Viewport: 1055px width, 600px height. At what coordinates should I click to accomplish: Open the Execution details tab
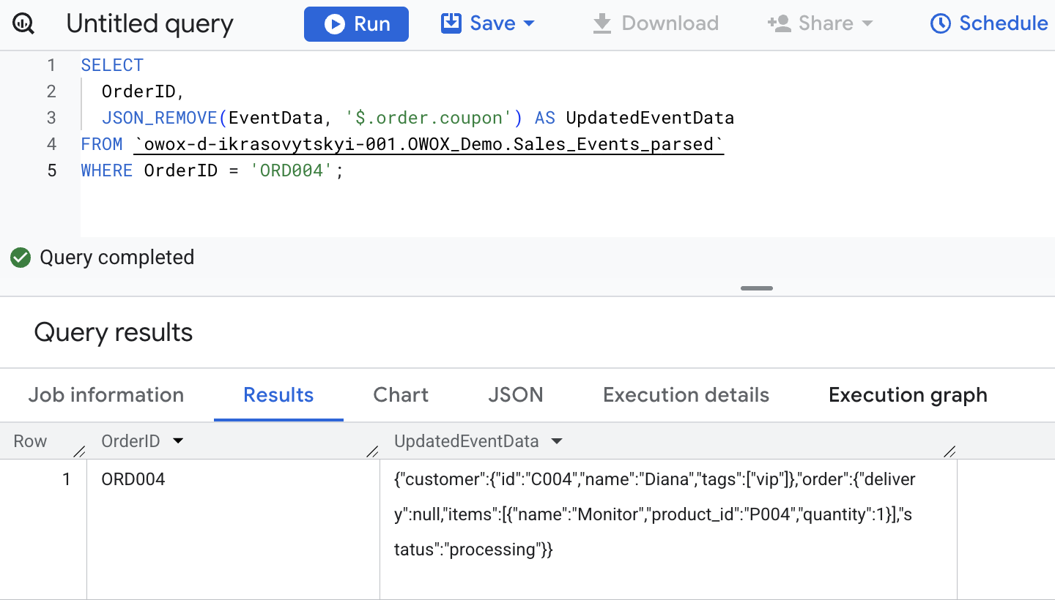(686, 395)
